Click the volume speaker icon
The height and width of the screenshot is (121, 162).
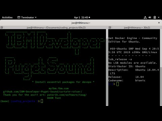150,17
